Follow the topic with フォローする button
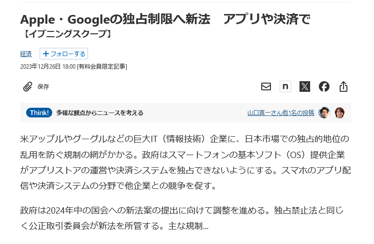Image resolution: width=374 pixels, height=244 pixels. (x=64, y=54)
